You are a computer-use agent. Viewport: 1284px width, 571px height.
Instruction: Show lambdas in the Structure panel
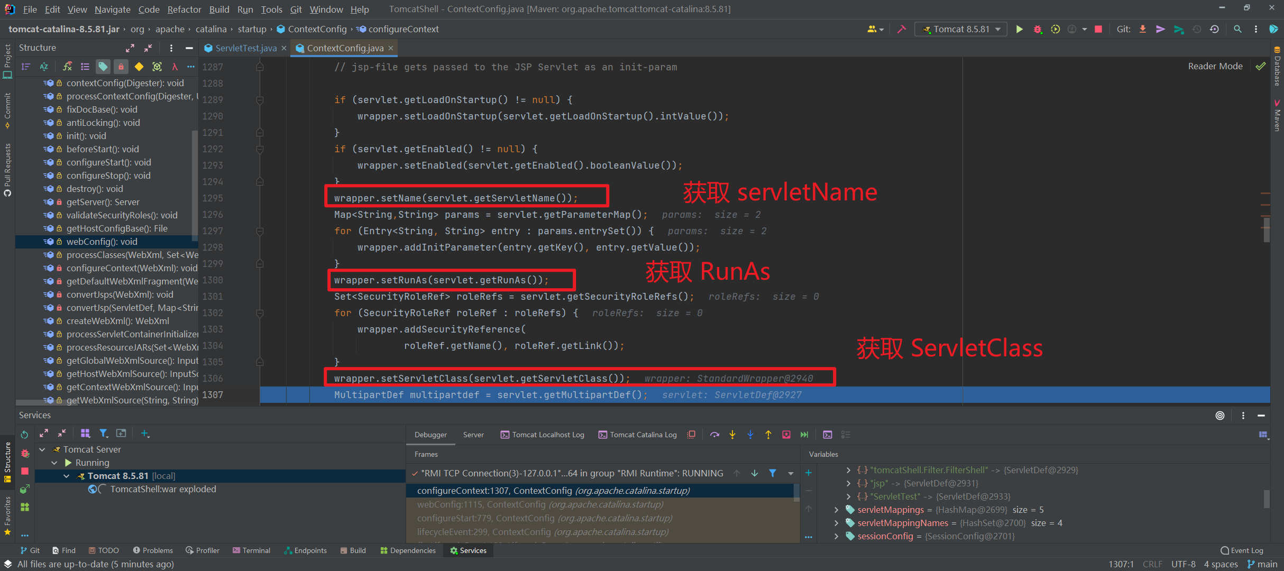(175, 67)
